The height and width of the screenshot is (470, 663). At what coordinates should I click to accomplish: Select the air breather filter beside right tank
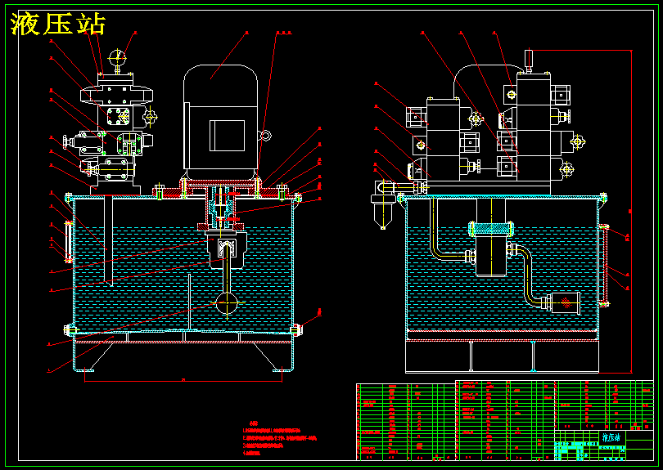(x=383, y=206)
